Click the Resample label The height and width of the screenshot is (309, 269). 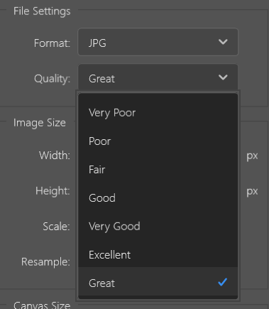tap(45, 262)
